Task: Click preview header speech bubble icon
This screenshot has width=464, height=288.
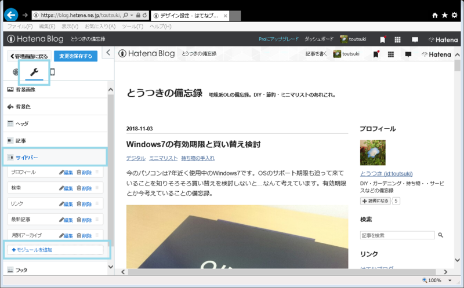Action: [x=408, y=54]
